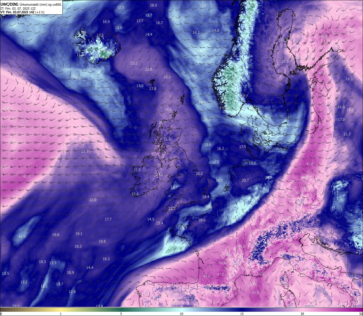Click the 42.7 value label
Image resolution: width=363 pixels, height=316 pixels.
click(x=26, y=177)
